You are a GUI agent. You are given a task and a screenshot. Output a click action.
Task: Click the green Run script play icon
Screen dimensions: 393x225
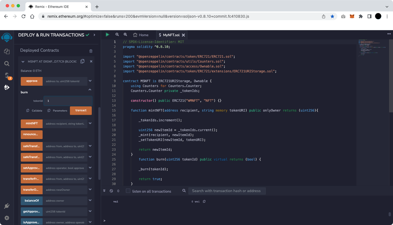107,35
